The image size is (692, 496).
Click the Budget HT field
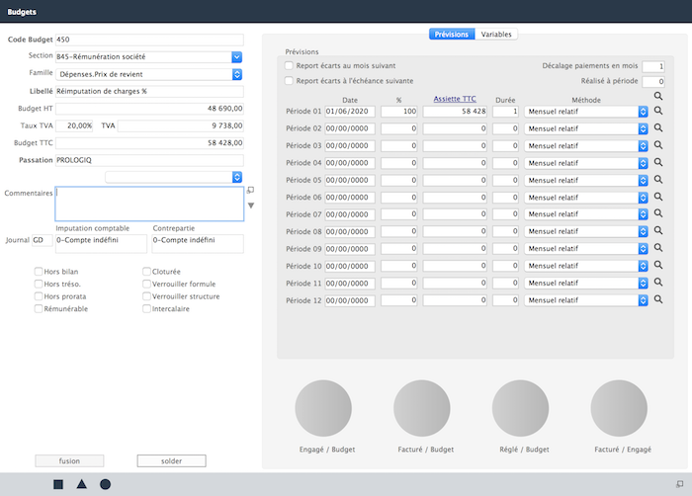pos(149,109)
